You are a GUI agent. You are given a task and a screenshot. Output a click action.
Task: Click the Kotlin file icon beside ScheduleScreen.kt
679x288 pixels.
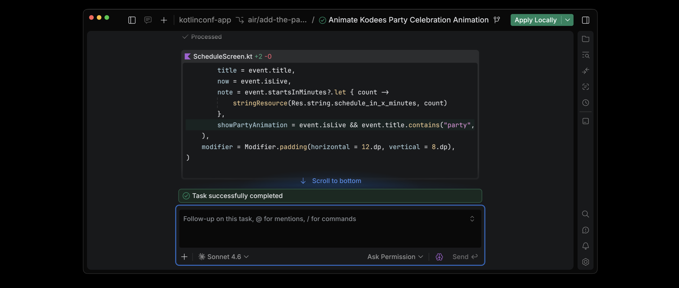[187, 56]
